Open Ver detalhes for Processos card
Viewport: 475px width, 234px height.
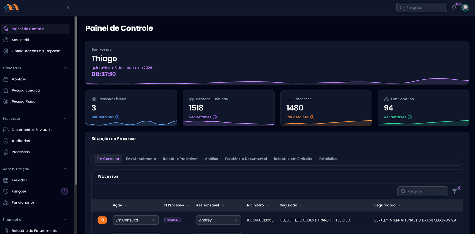[x=300, y=117]
